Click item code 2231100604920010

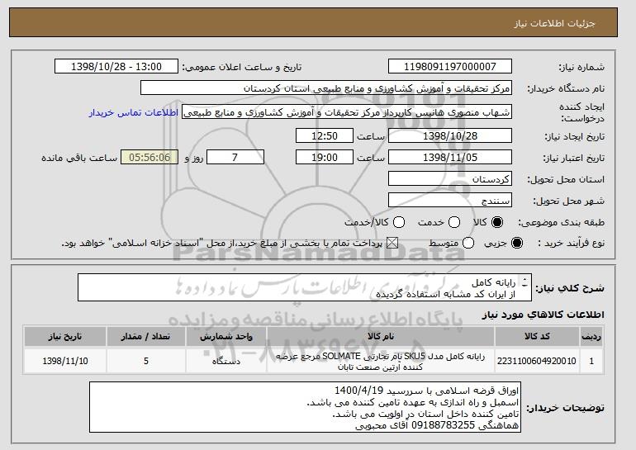pyautogui.click(x=537, y=361)
